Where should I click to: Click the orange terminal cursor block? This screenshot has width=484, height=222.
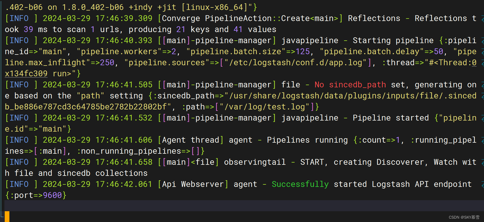pyautogui.click(x=7, y=216)
